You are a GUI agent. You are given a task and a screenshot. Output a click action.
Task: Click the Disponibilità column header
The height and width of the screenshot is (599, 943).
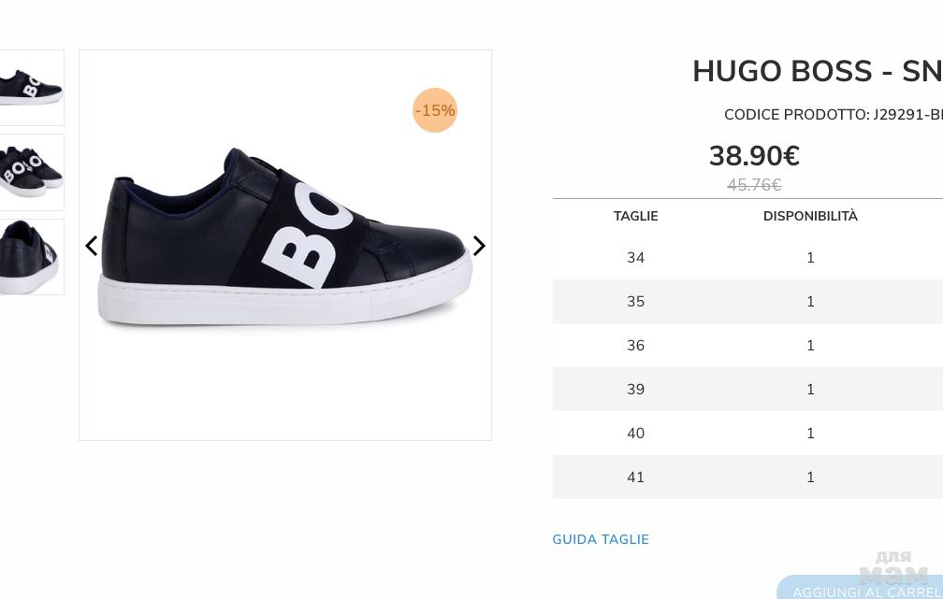810,216
